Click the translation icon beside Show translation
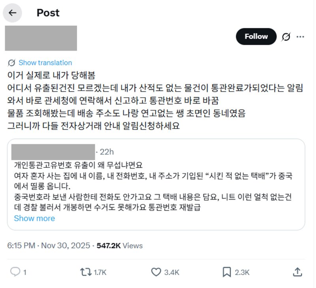Image resolution: width=316 pixels, height=288 pixels. click(x=11, y=62)
